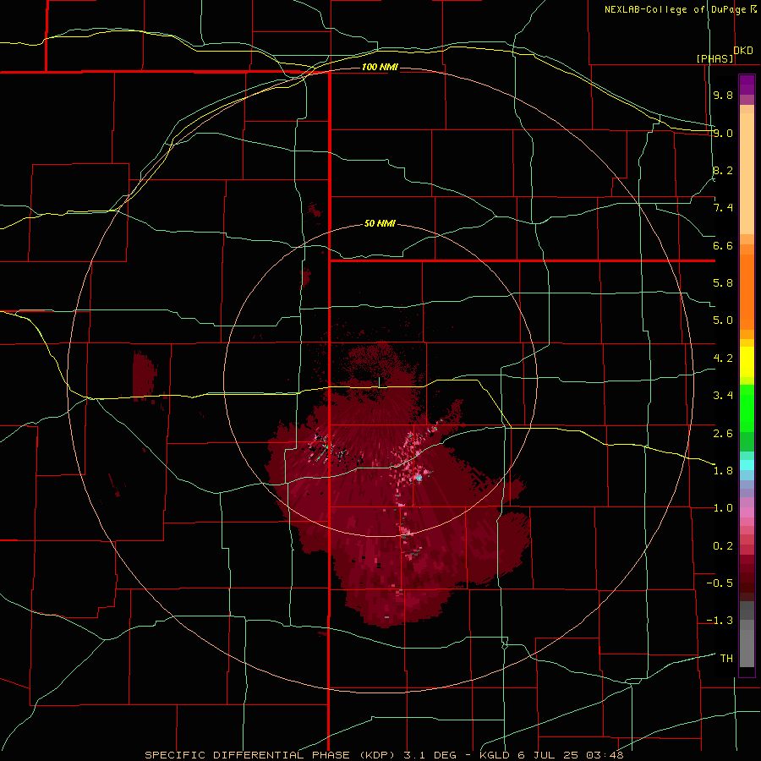
Task: Pick the yellow band on the color bar
Action: pos(747,362)
